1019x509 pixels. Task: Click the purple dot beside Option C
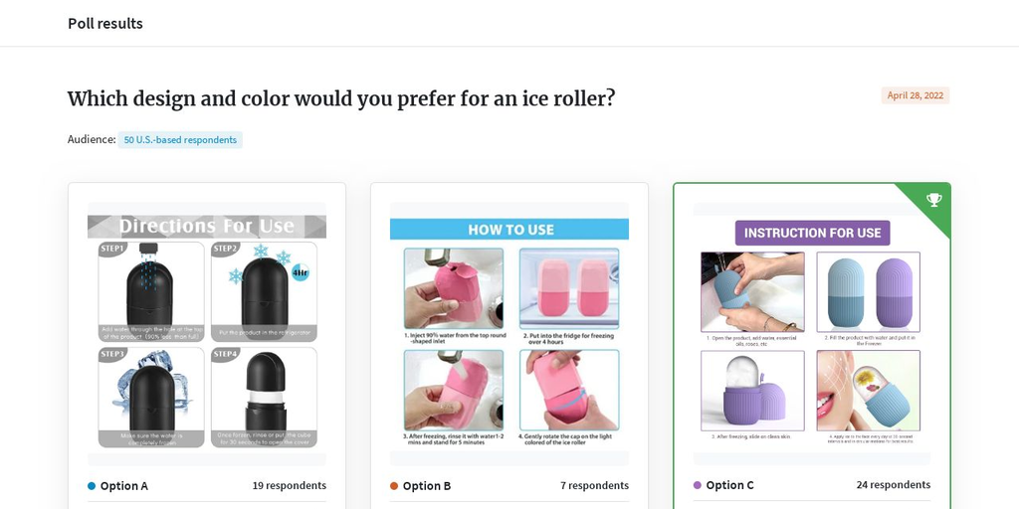tap(698, 485)
